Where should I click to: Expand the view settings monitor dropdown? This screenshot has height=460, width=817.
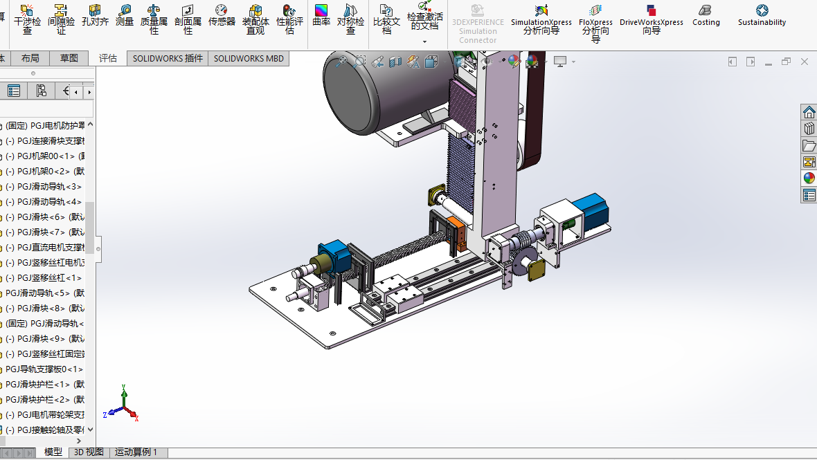coord(573,62)
